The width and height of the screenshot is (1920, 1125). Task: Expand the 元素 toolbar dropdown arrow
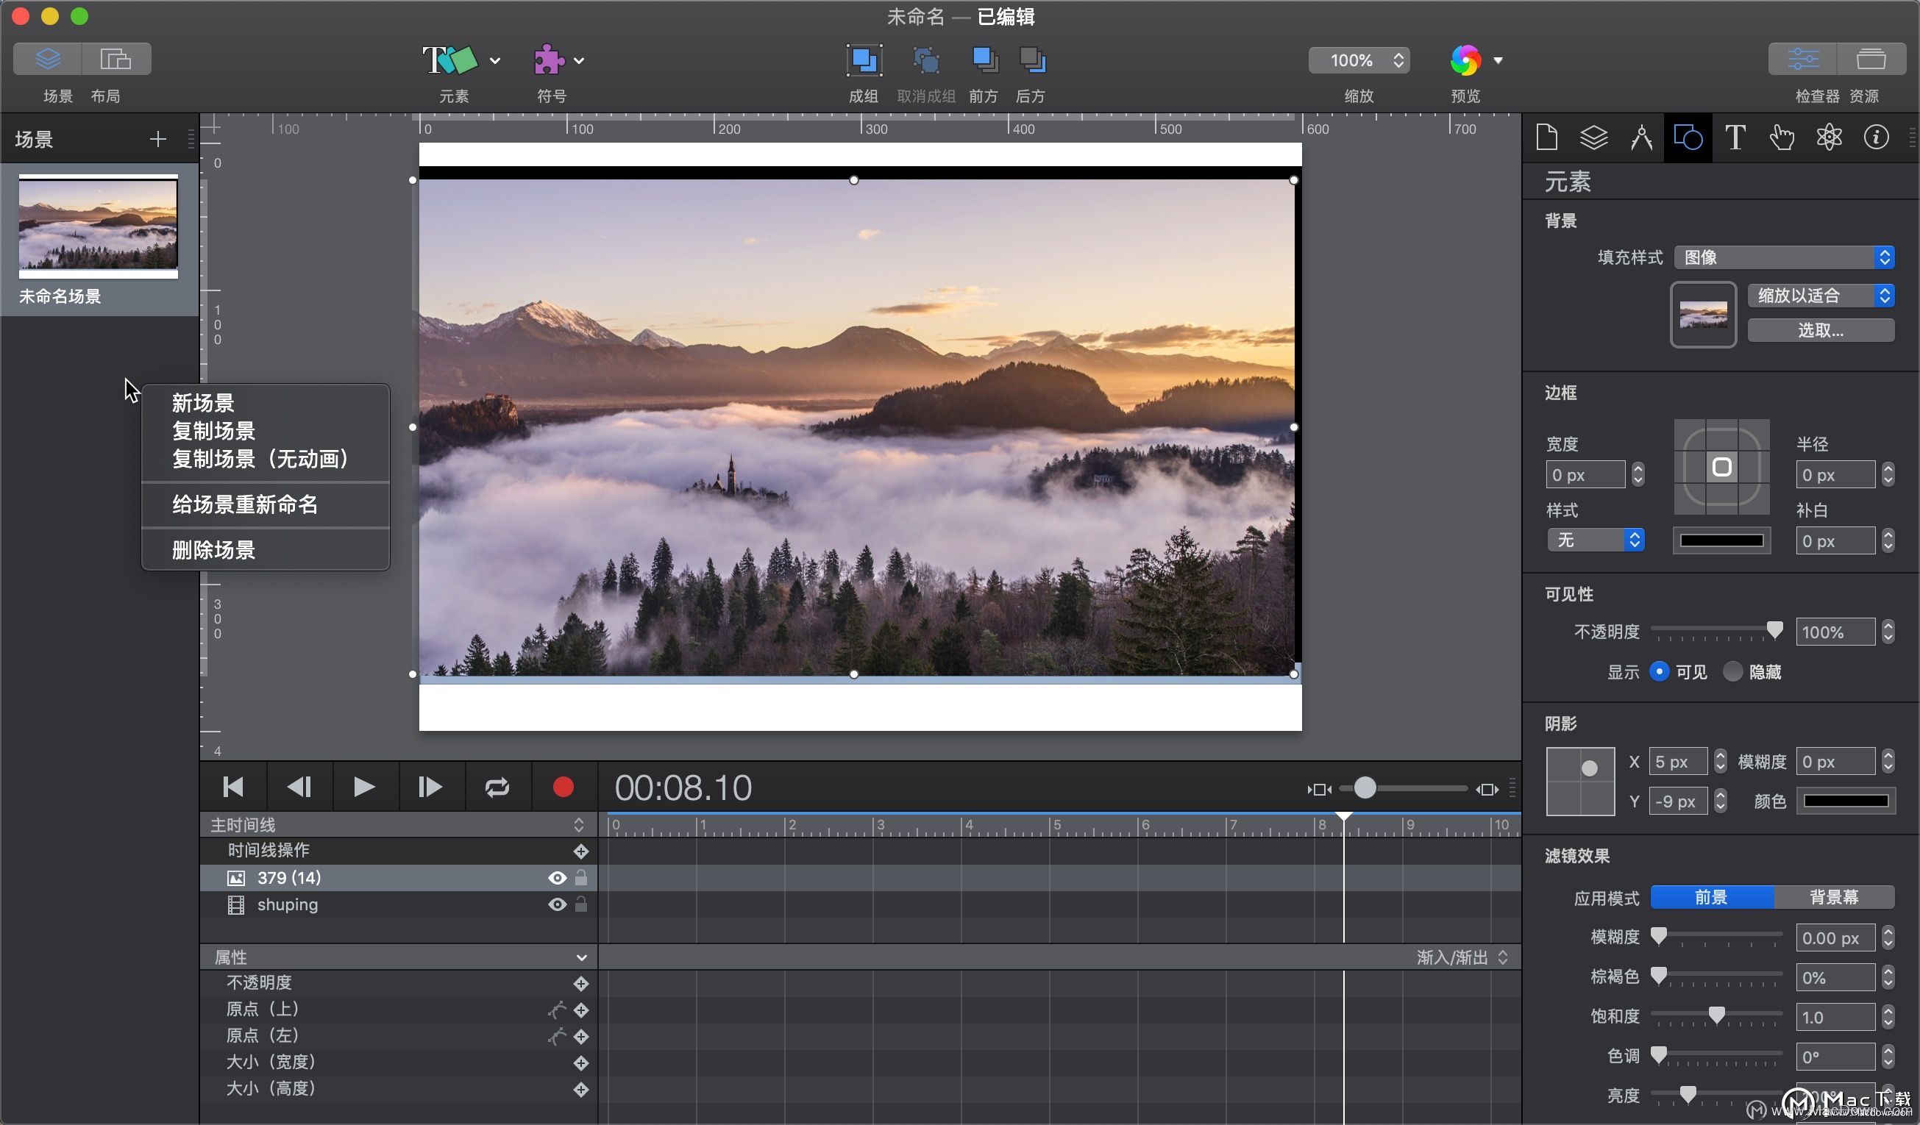pyautogui.click(x=494, y=60)
